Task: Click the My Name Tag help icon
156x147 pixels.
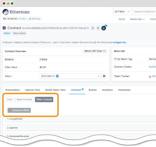Action: pos(115,59)
